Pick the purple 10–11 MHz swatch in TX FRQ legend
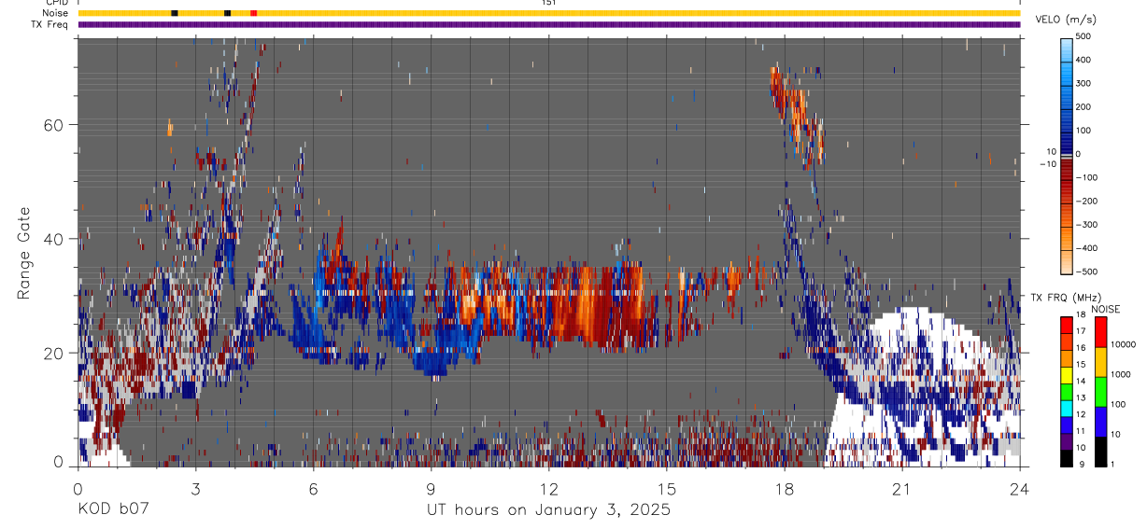 (1067, 442)
